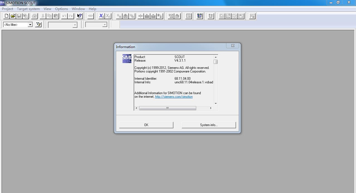Click the upload-from-target tray icon
This screenshot has height=193, width=356.
[153, 16]
